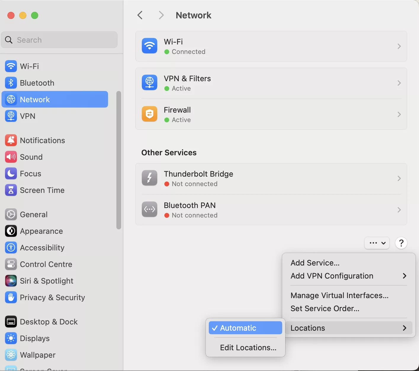The height and width of the screenshot is (371, 419).
Task: Expand Wi-Fi row chevron
Action: click(x=399, y=46)
